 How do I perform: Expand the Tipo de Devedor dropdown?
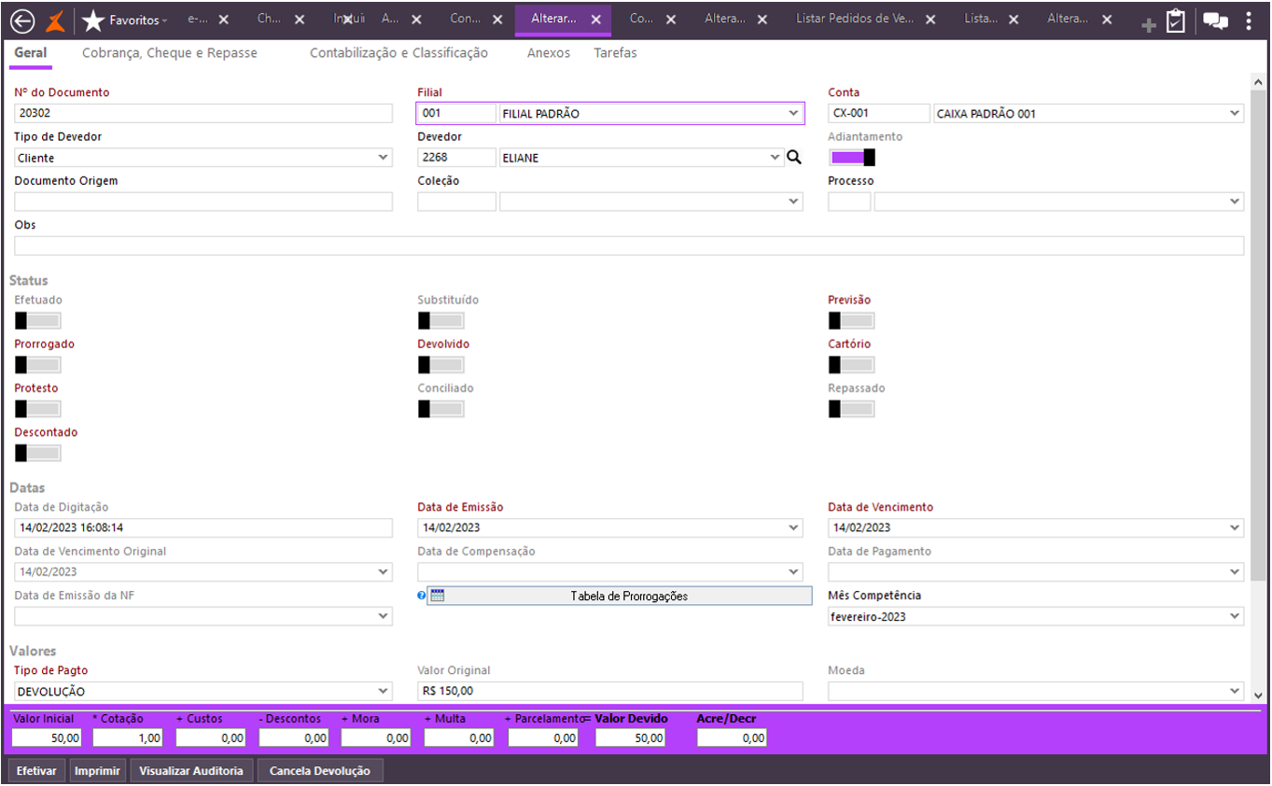384,158
